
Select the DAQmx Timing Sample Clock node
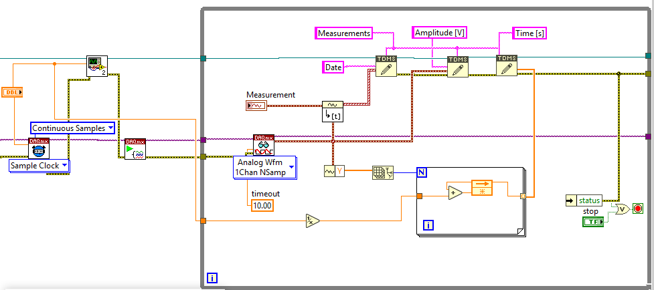point(39,148)
